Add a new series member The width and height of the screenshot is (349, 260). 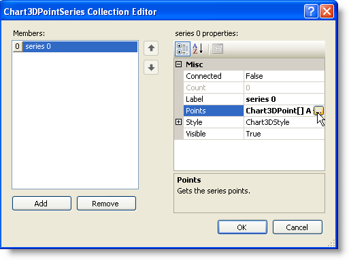click(x=41, y=204)
